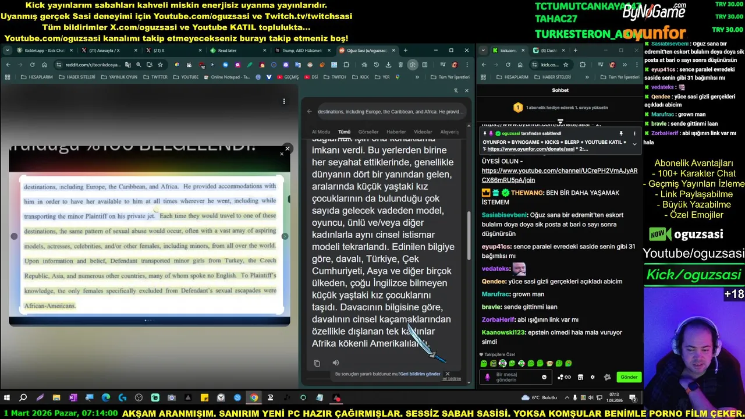Dismiss the feedback prompt in Lens panel
This screenshot has width=745, height=419.
pos(447,374)
